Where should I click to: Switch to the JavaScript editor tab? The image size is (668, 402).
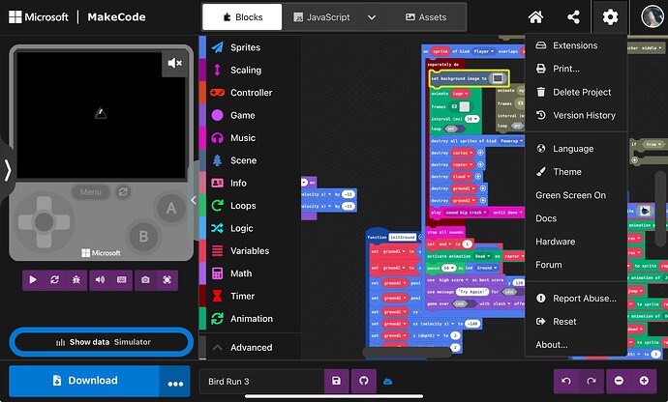click(x=321, y=17)
